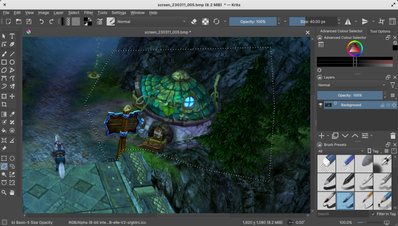
Task: Click the Save document icon
Action: click(x=29, y=21)
